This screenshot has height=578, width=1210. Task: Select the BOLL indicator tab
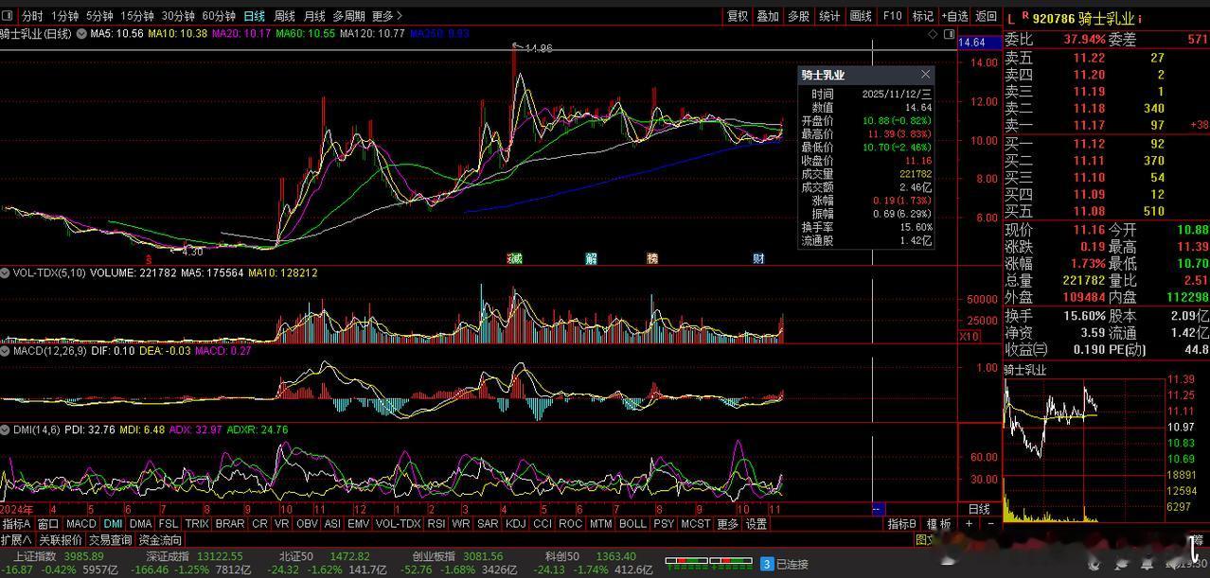[x=632, y=524]
